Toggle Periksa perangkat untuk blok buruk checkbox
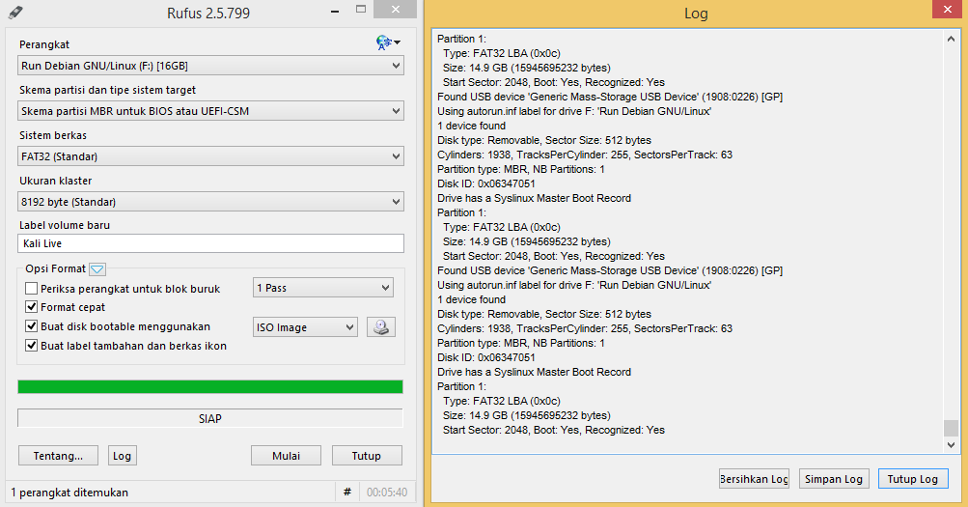This screenshot has height=507, width=968. click(x=31, y=289)
